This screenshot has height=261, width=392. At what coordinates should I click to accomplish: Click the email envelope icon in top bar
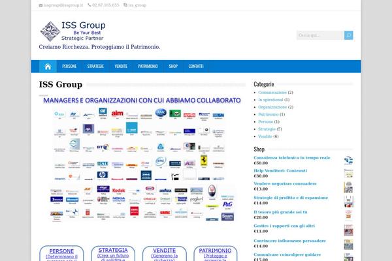pyautogui.click(x=41, y=5)
